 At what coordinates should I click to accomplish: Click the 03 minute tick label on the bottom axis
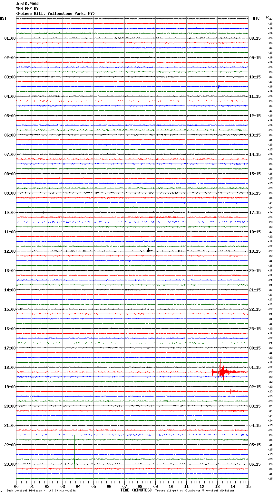[x=63, y=487]
